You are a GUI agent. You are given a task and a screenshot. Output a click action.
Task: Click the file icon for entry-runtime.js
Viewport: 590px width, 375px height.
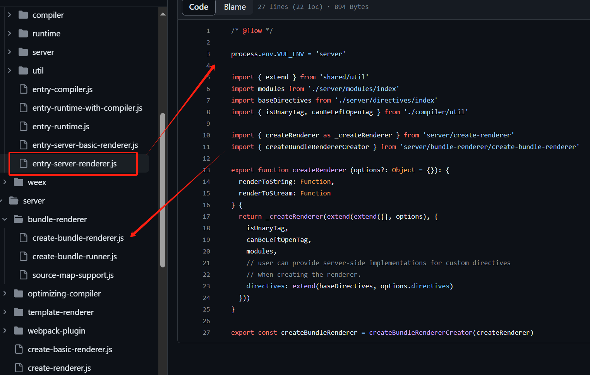[x=24, y=127]
